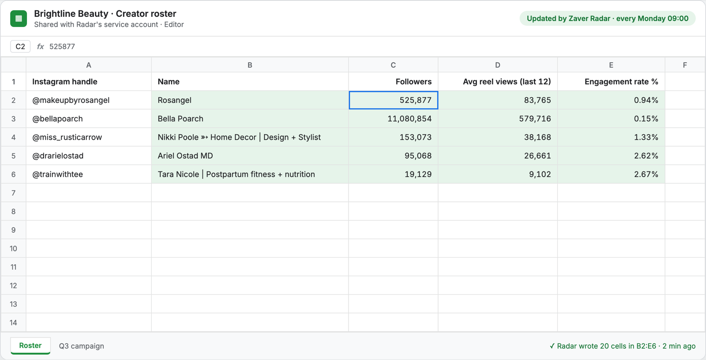Select the Rosangel name cell
This screenshot has width=706, height=360.
click(x=250, y=100)
